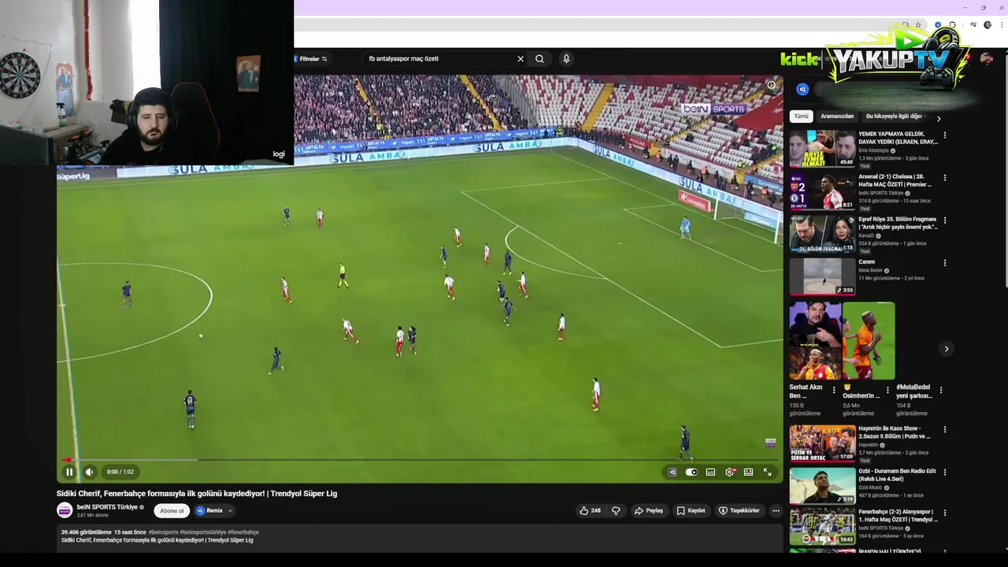Viewport: 1008px width, 567px height.
Task: Open the Canım video thumbnail
Action: (822, 276)
